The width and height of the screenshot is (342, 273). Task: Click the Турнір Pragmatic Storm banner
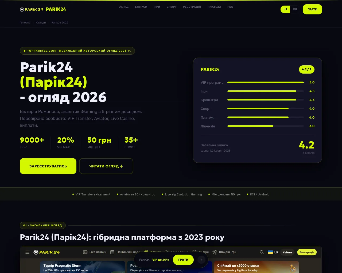[83, 267]
